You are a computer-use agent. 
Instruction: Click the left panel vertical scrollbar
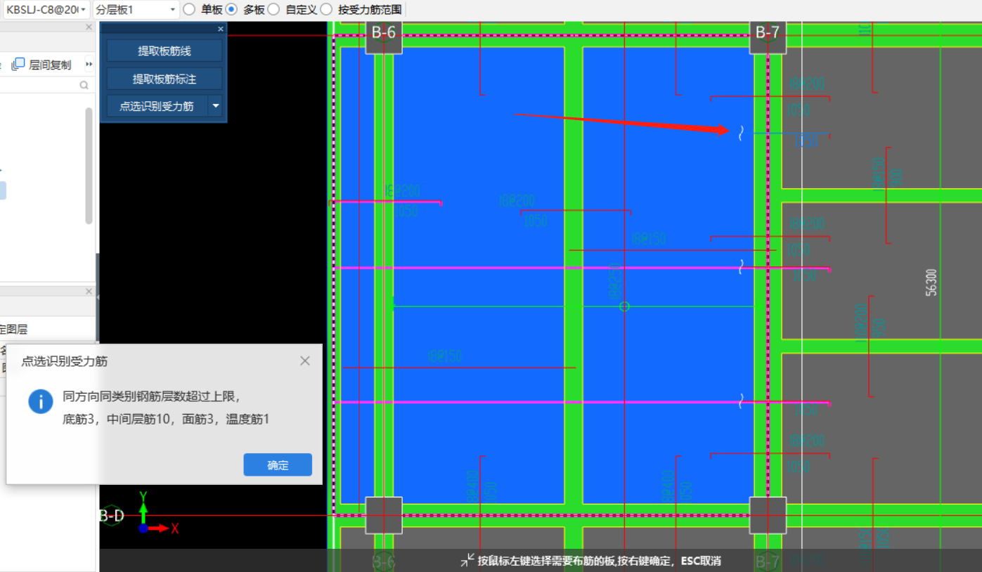(89, 166)
